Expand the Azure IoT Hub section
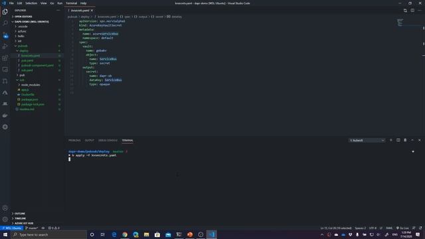 click(24, 223)
